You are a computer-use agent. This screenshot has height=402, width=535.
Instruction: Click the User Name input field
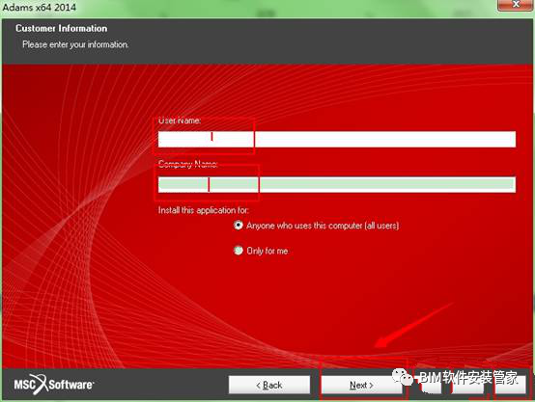[337, 139]
